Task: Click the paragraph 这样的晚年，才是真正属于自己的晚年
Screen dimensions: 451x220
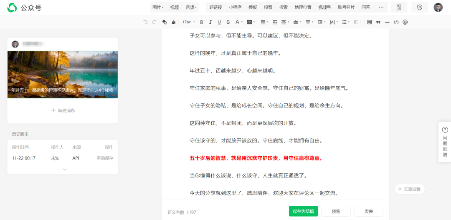Action: pyautogui.click(x=235, y=53)
